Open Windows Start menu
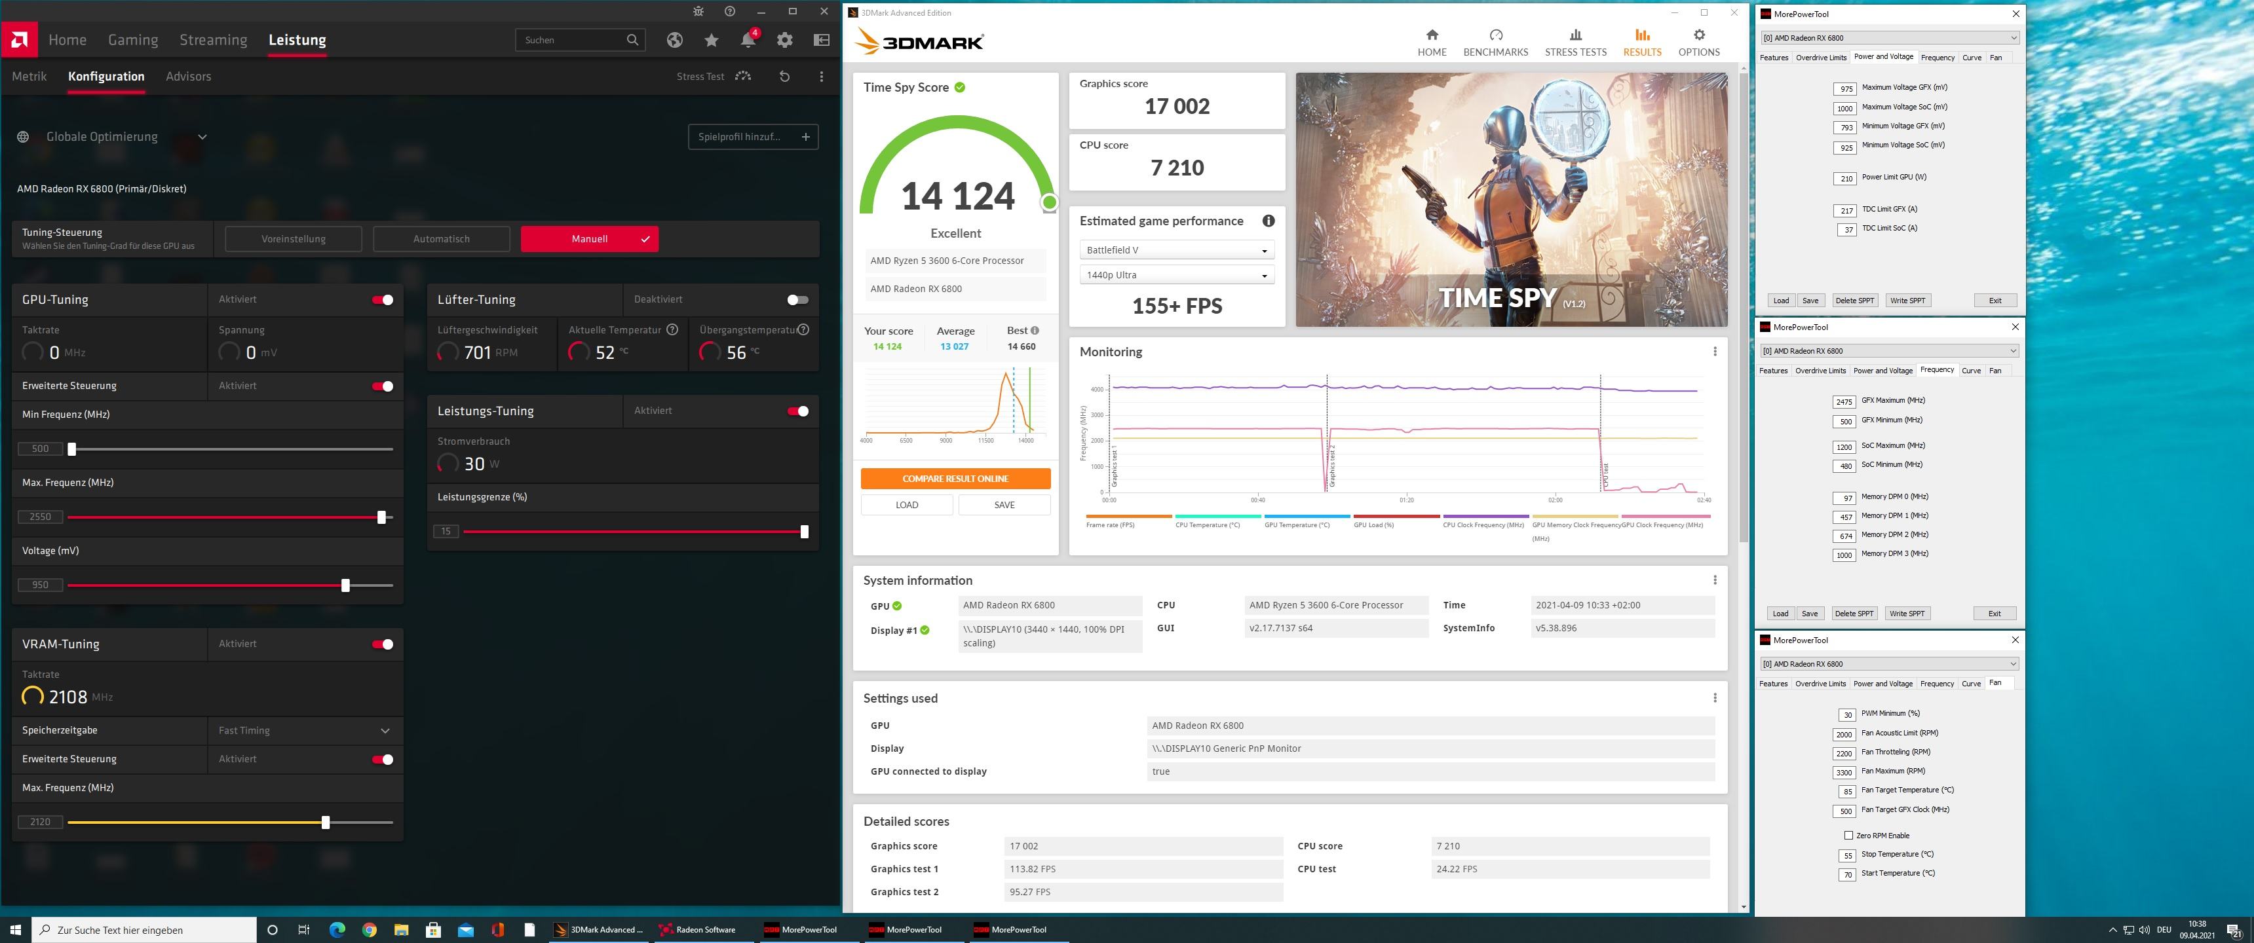The width and height of the screenshot is (2254, 943). click(15, 930)
